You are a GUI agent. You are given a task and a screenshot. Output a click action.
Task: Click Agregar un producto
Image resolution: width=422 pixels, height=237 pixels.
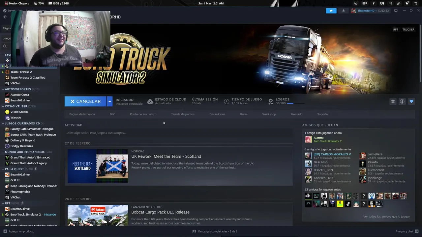pos(19,231)
